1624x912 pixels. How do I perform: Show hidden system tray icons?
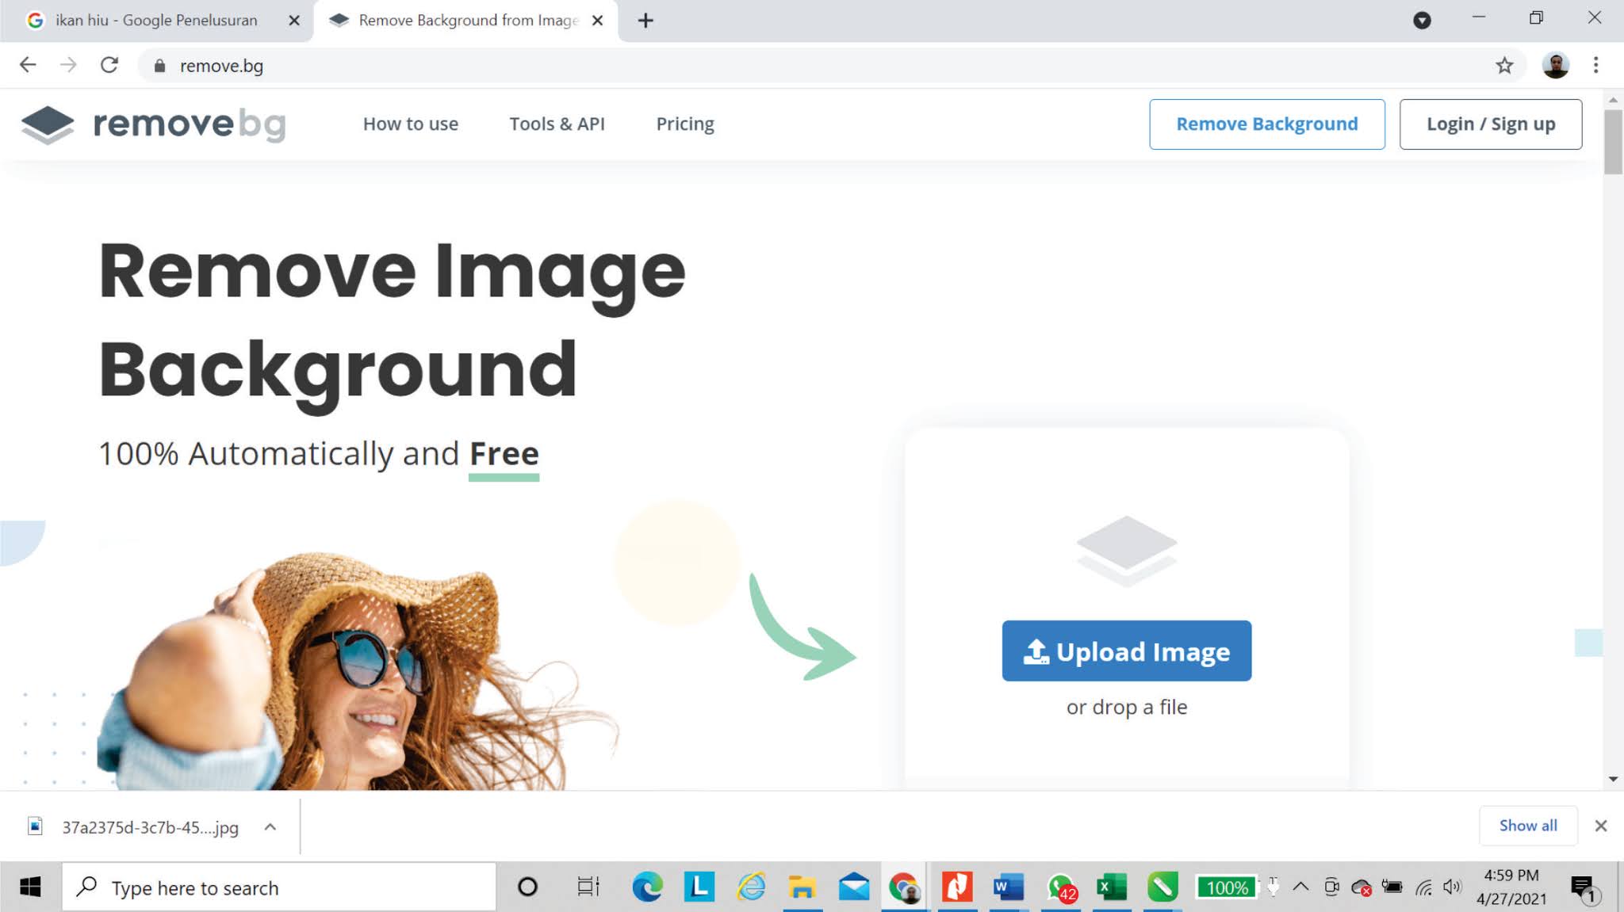(x=1300, y=887)
